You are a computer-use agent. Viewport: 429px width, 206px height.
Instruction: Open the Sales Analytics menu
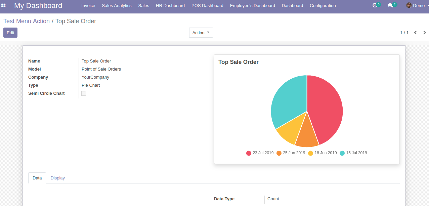click(117, 5)
